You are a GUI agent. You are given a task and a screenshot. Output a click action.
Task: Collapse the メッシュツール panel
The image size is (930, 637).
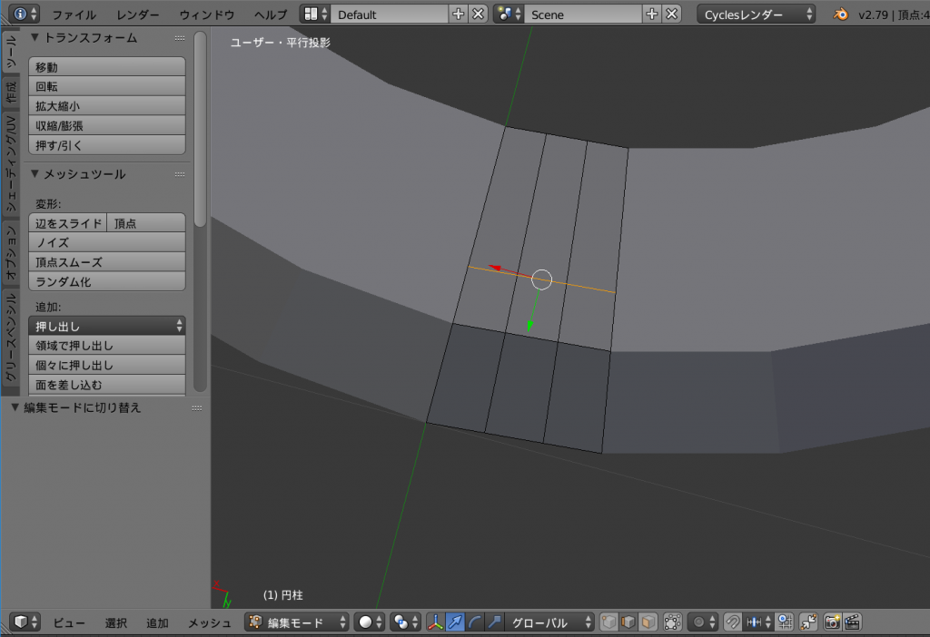[x=35, y=174]
